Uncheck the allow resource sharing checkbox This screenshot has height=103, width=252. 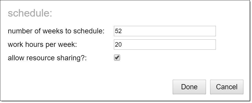[117, 58]
